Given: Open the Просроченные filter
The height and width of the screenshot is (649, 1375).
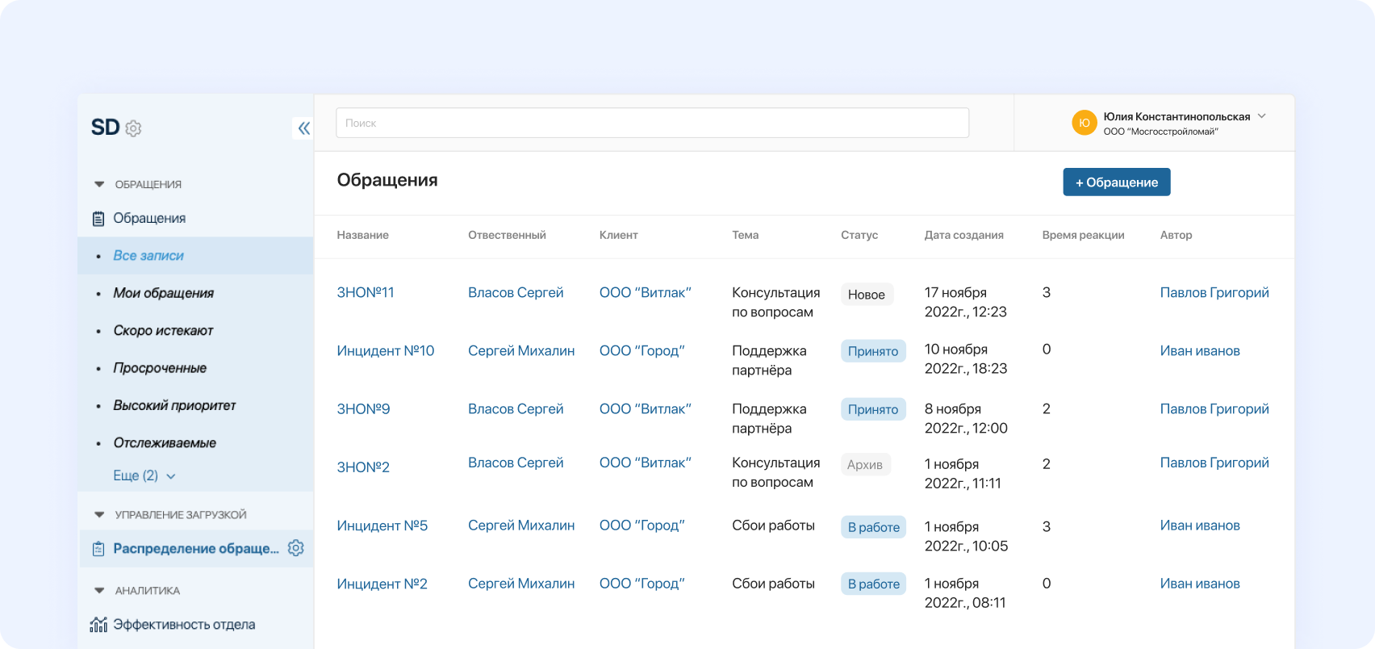Looking at the screenshot, I should 160,368.
